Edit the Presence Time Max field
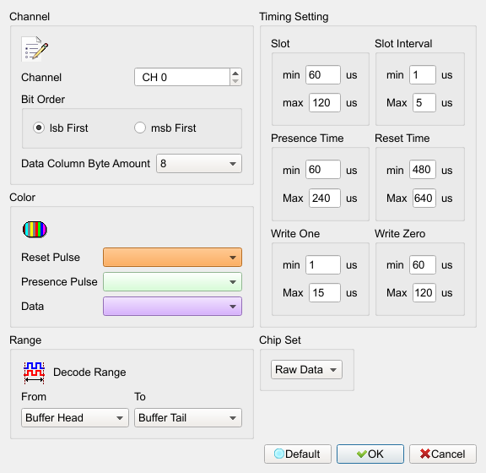Screen dimensions: 486x473 click(x=325, y=198)
